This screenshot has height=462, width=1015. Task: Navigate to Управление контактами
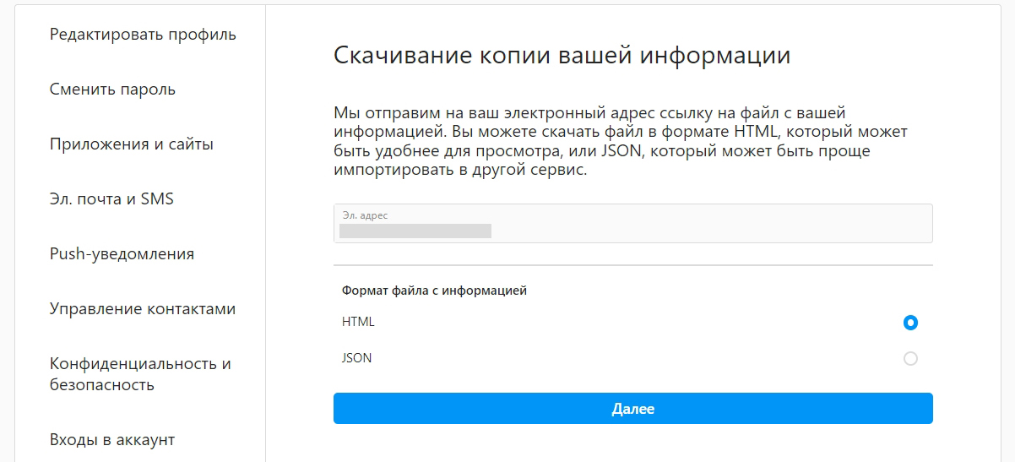143,309
